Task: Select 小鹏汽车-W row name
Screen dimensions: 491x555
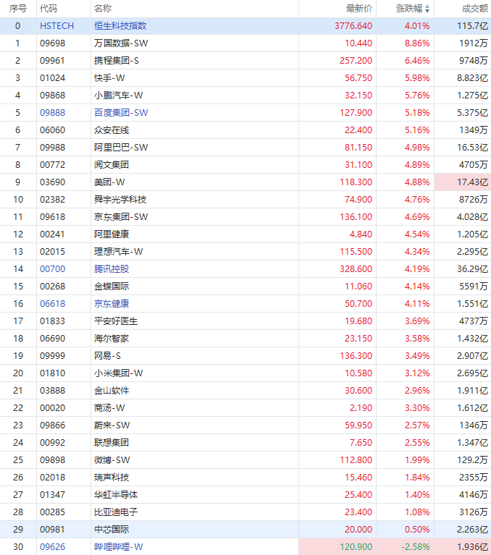Action: 119,96
